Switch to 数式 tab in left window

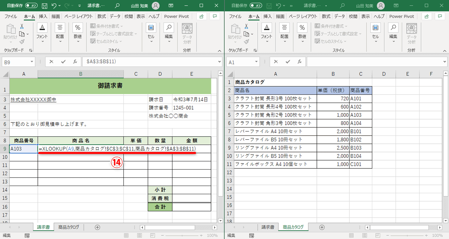(x=102, y=16)
